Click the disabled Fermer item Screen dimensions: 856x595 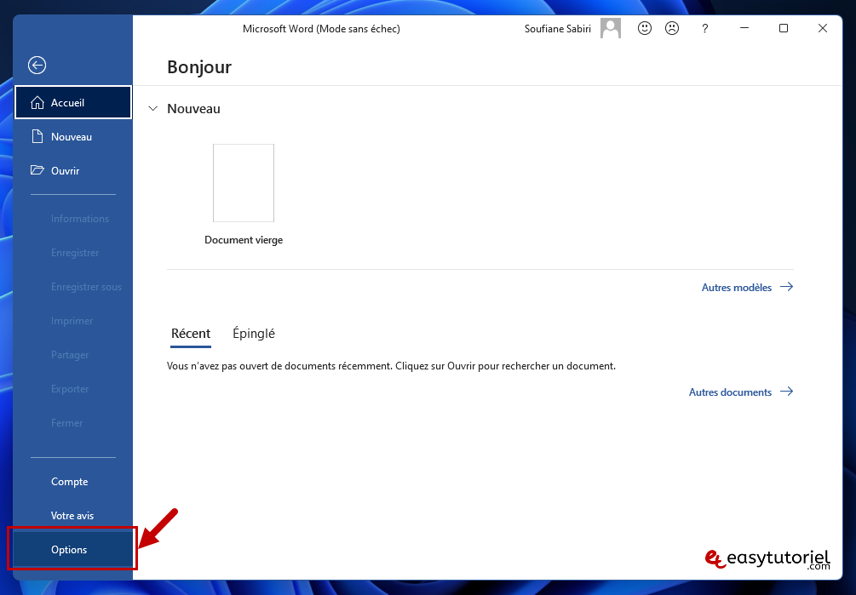point(66,423)
